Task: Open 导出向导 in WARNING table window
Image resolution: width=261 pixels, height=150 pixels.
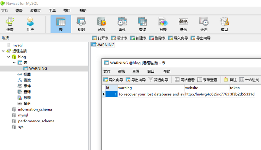Action: [136, 80]
